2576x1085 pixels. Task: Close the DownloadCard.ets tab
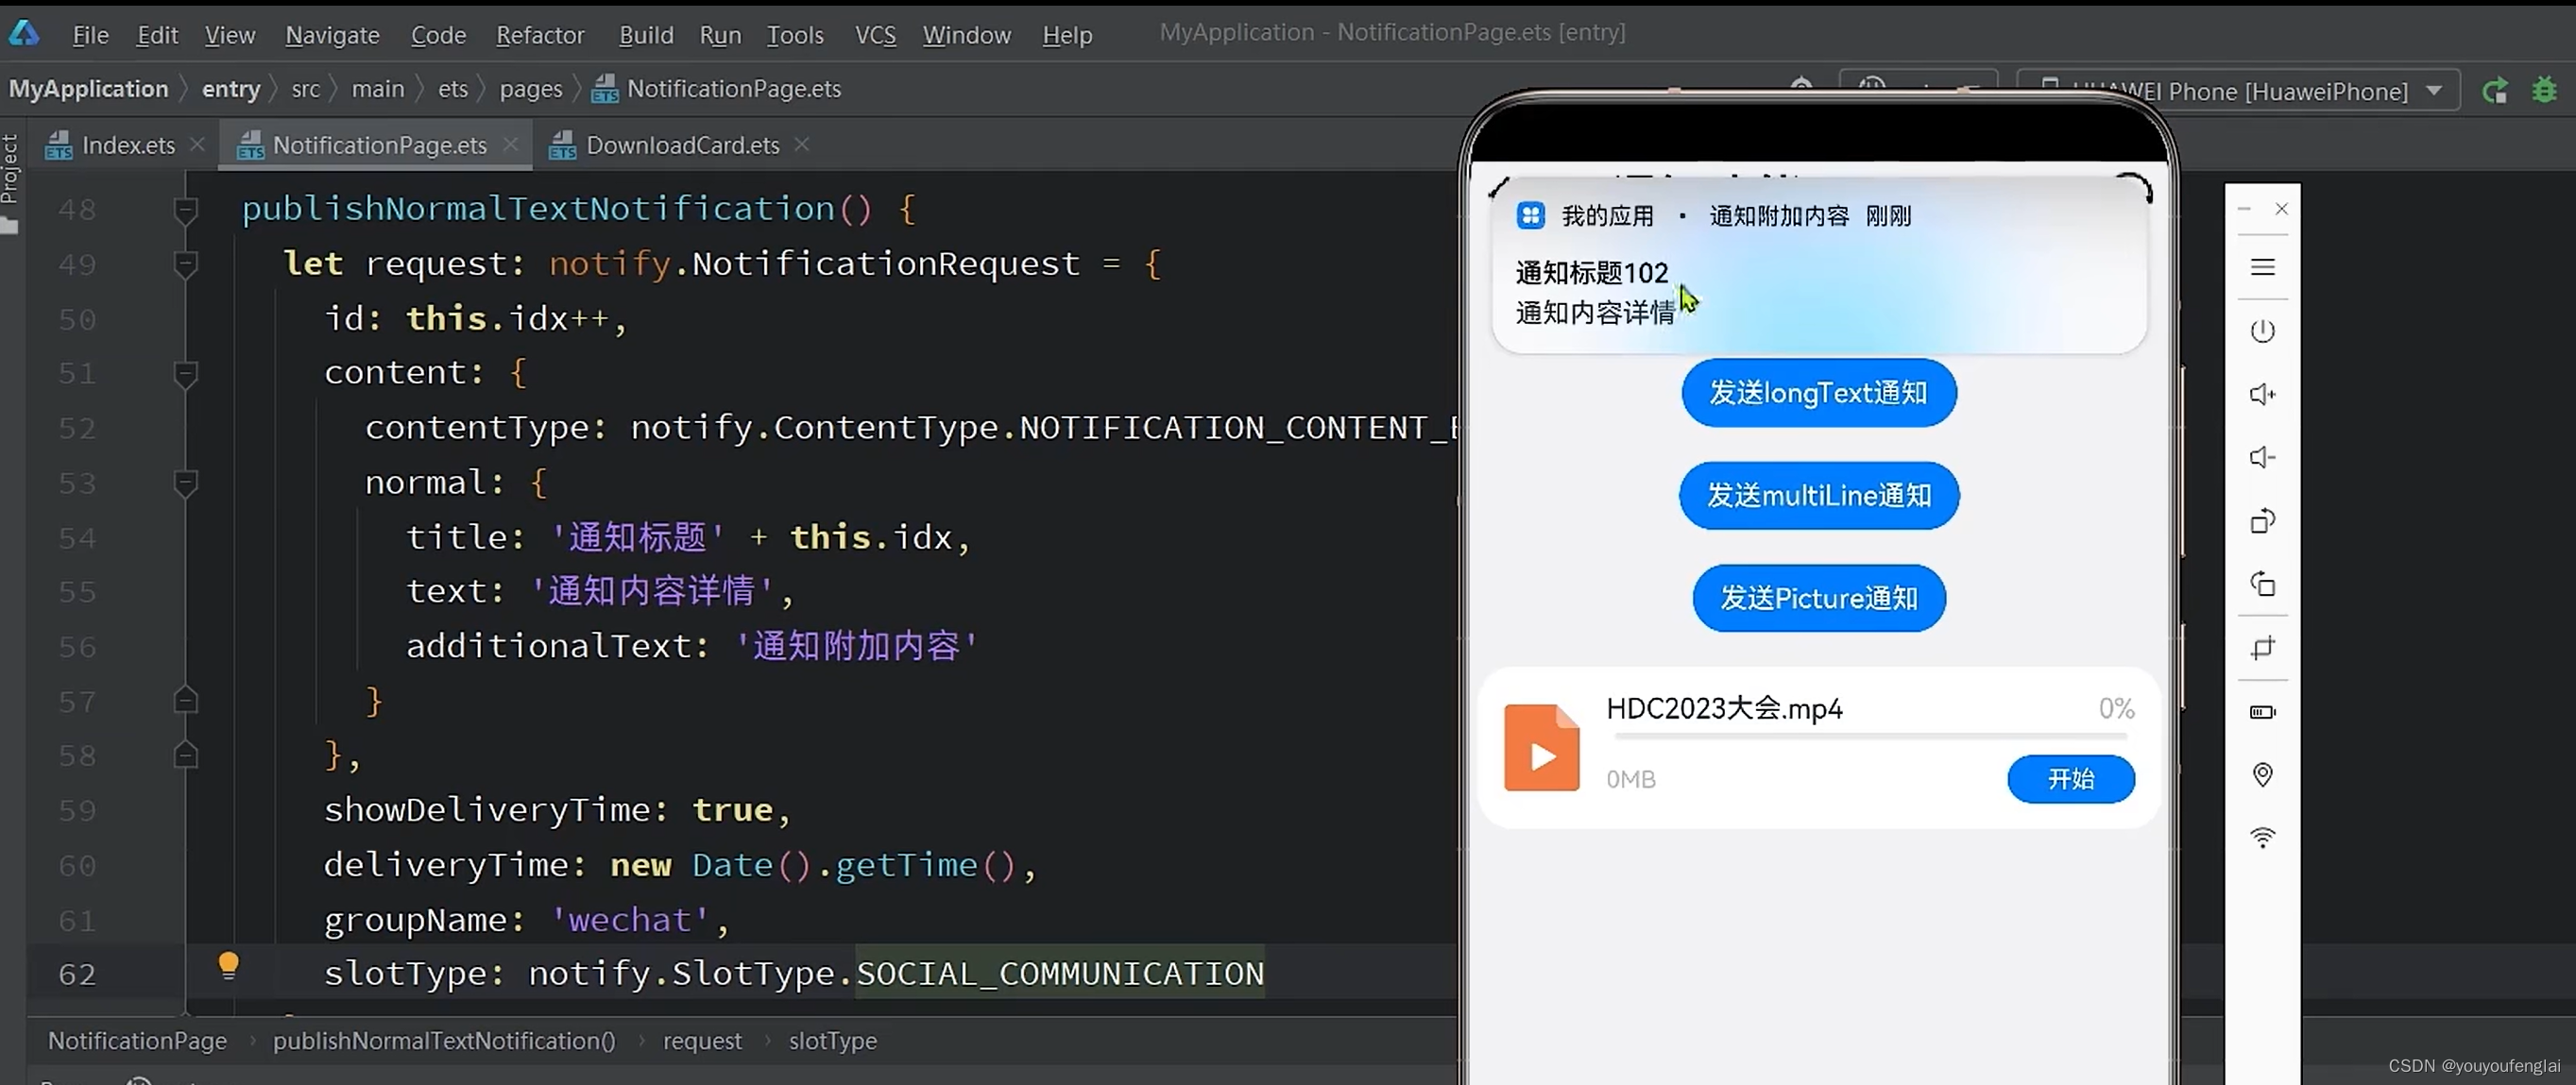[801, 144]
